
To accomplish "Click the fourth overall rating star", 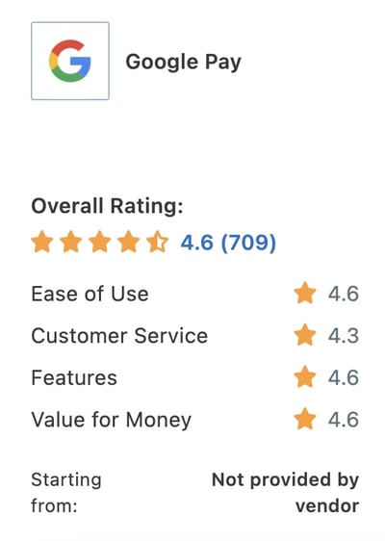I will pyautogui.click(x=128, y=242).
